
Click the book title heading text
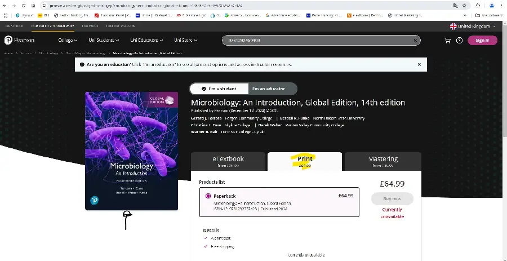pos(298,103)
